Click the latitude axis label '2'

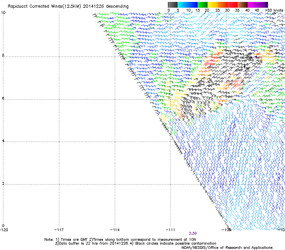tap(3, 183)
